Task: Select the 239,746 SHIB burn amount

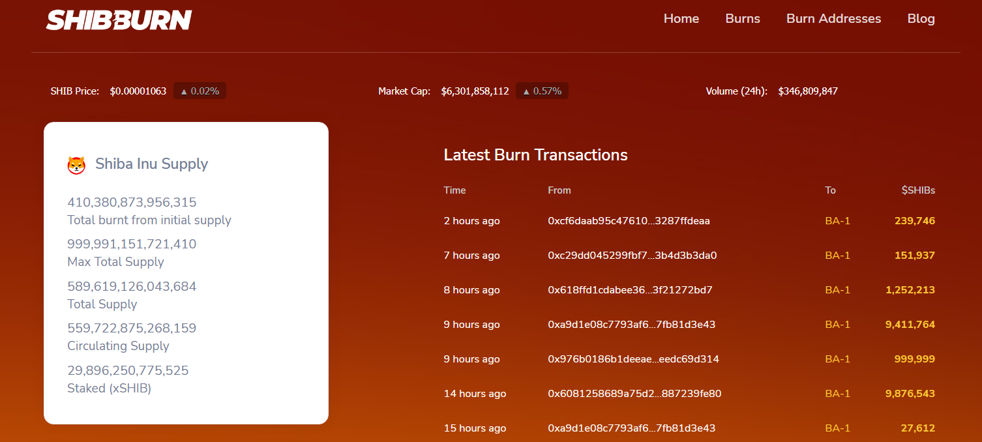Action: (x=915, y=221)
